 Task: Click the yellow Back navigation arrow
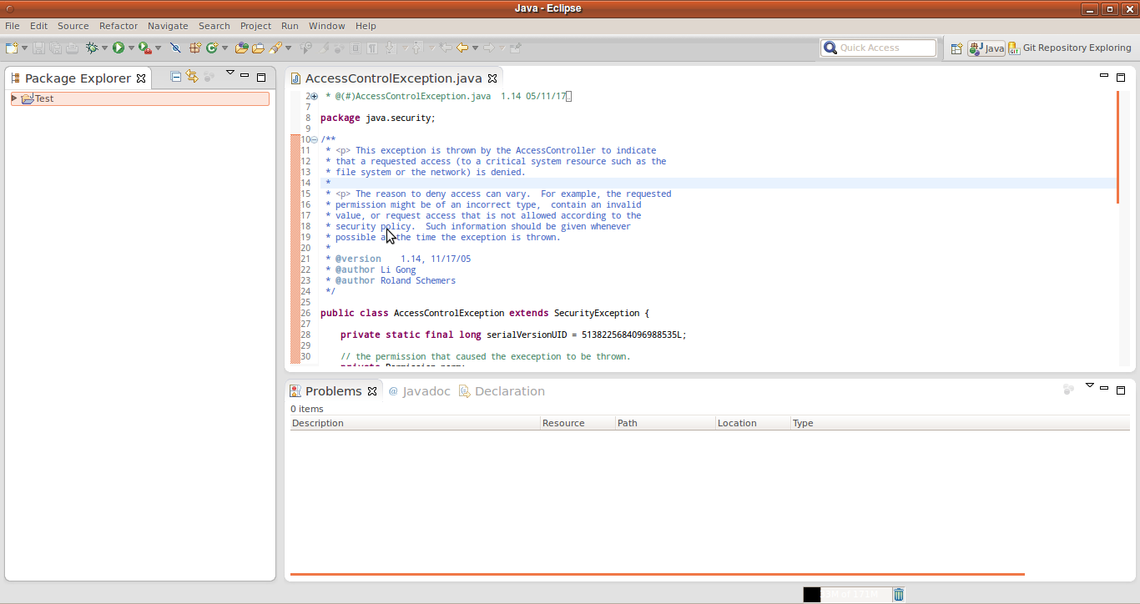462,48
